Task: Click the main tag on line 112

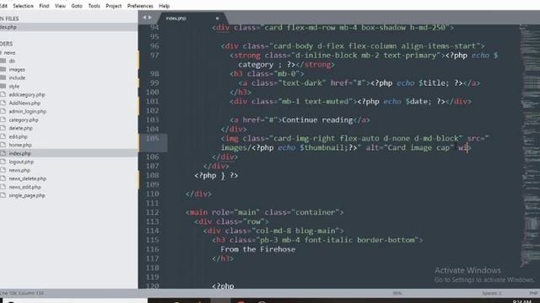Action: [x=199, y=212]
